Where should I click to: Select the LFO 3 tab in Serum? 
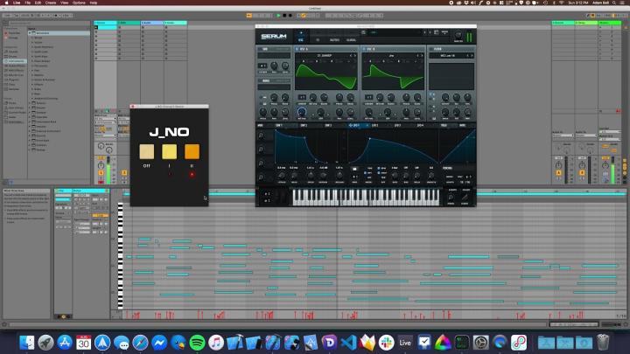click(397, 126)
